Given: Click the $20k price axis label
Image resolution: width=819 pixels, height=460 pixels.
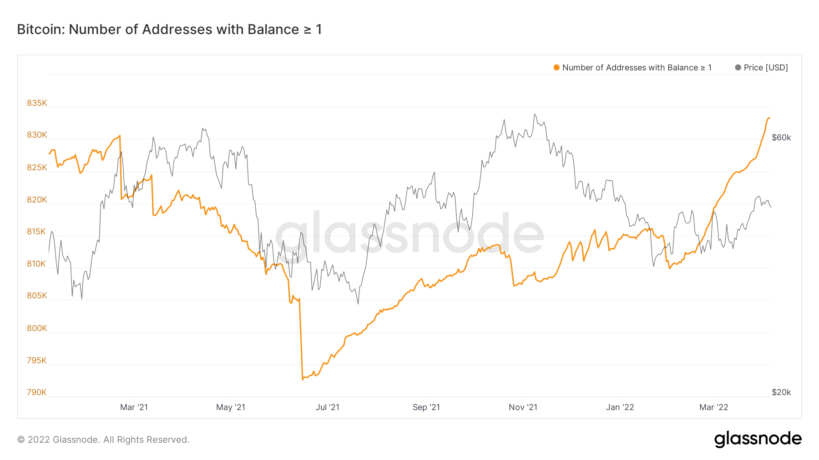Looking at the screenshot, I should click(x=781, y=392).
